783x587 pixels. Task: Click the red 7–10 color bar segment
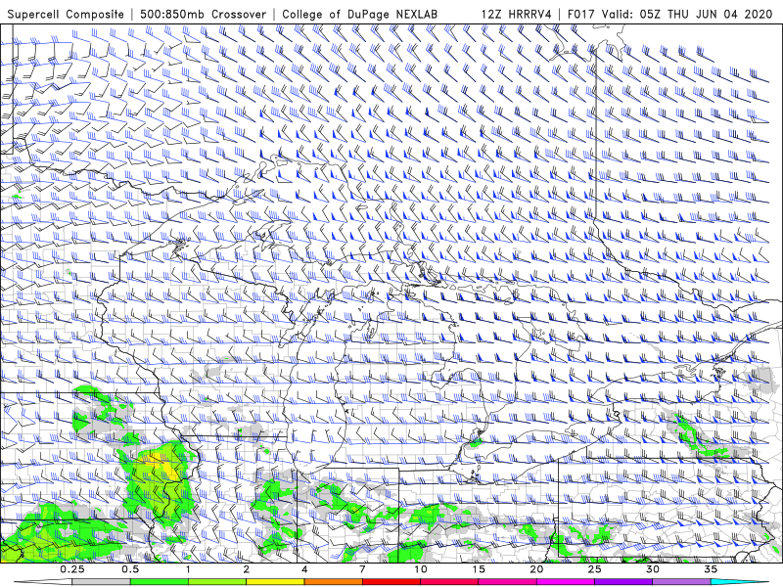(x=391, y=582)
